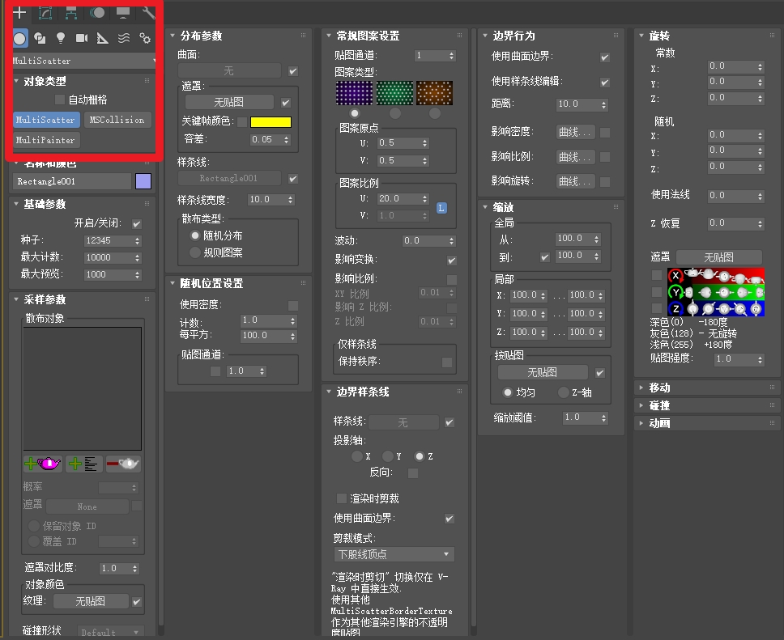This screenshot has height=640, width=784.
Task: Choose the purple pattern type thumbnail
Action: [354, 93]
